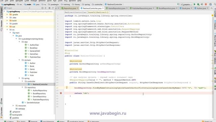Select the build.gradle file icon
The height and width of the screenshot is (122, 216).
tap(10, 115)
